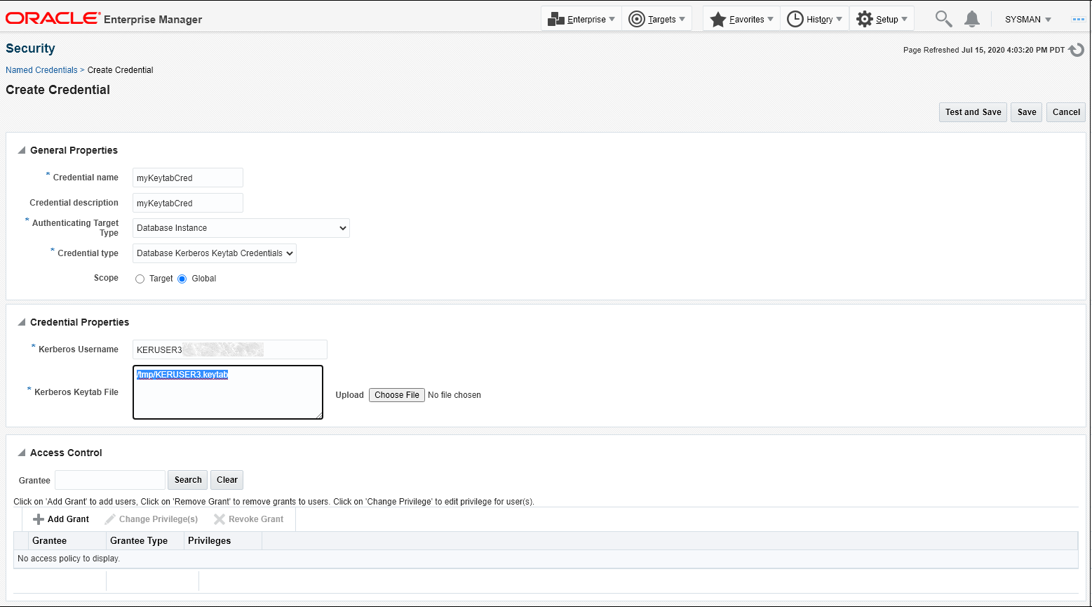The image size is (1092, 607).
Task: Click Change Privilege(s) pencil button
Action: (151, 519)
